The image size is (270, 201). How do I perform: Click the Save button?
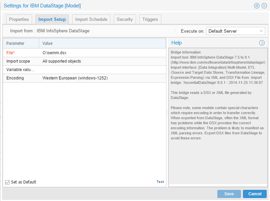pyautogui.click(x=229, y=194)
